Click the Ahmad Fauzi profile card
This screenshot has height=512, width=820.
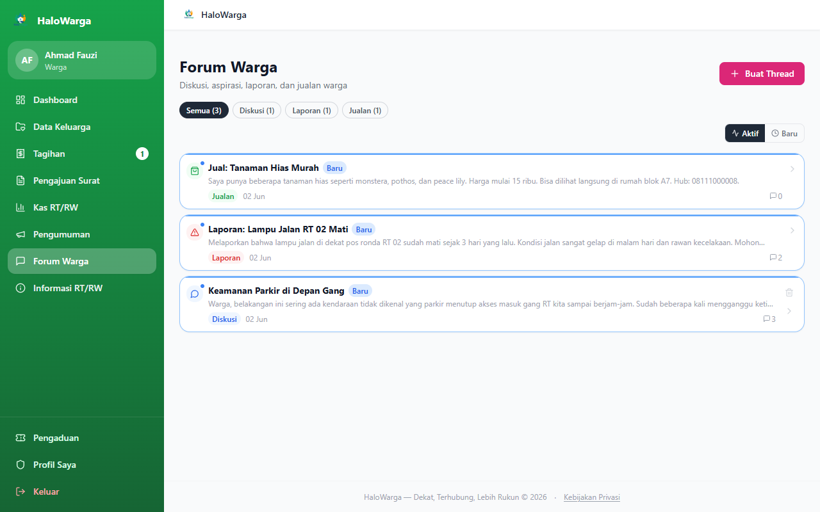[x=82, y=60]
